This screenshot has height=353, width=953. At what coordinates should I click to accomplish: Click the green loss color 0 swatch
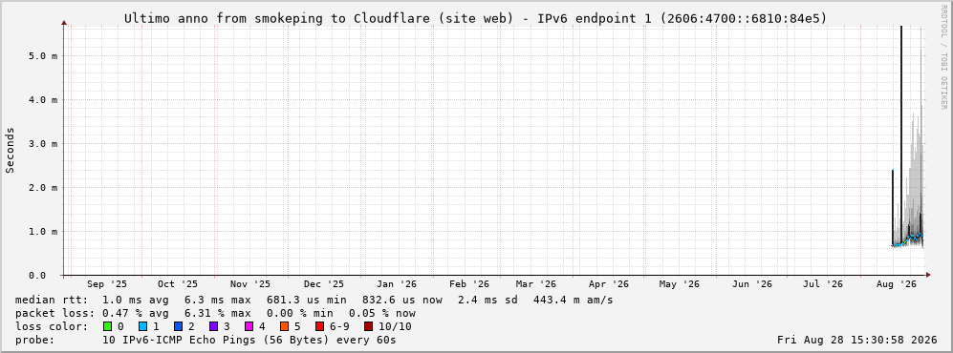coord(108,326)
